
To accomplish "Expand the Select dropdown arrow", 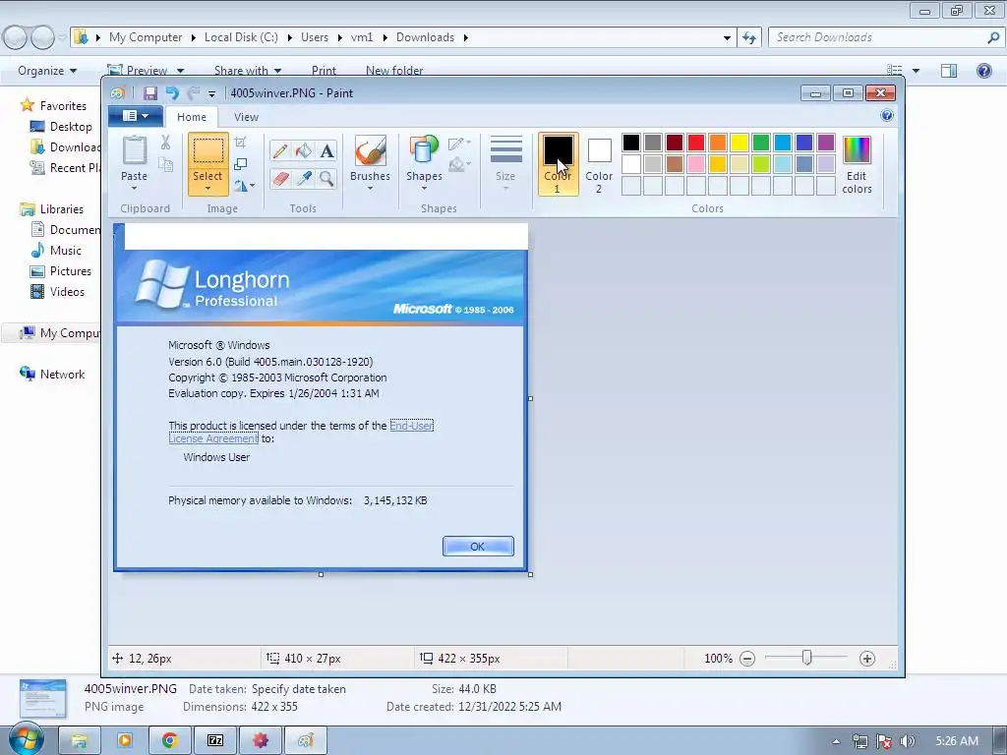I will coord(208,188).
